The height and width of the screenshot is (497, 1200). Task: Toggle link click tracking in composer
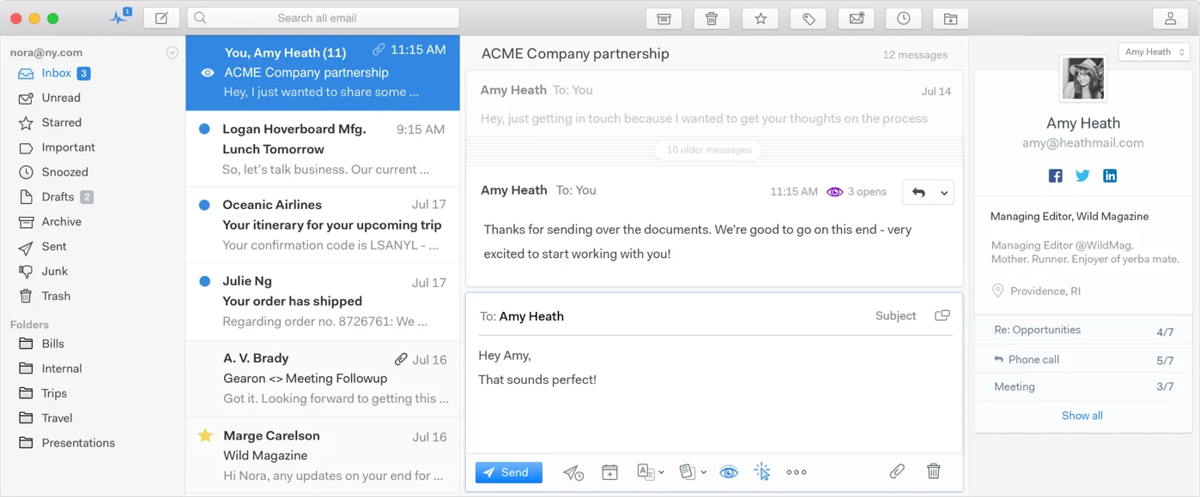762,472
